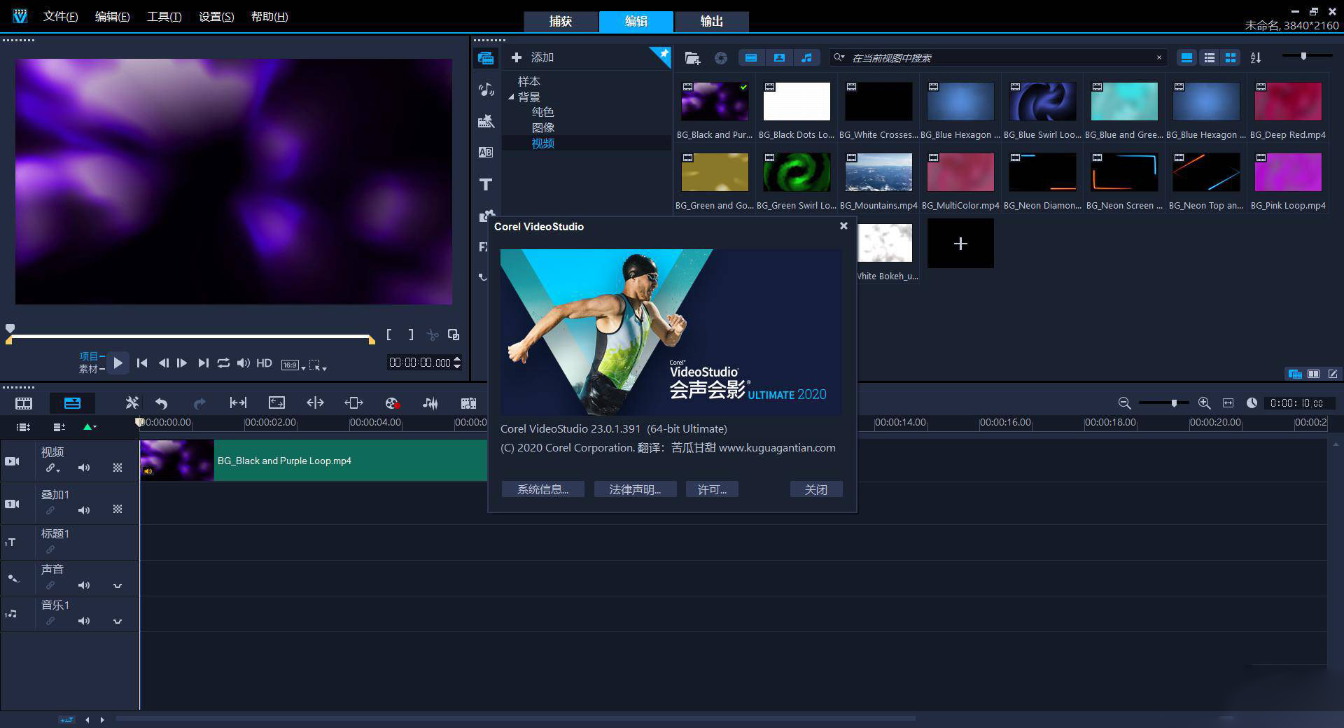Mute the 叠加1 overlay track
Image resolution: width=1344 pixels, height=728 pixels.
[x=84, y=510]
